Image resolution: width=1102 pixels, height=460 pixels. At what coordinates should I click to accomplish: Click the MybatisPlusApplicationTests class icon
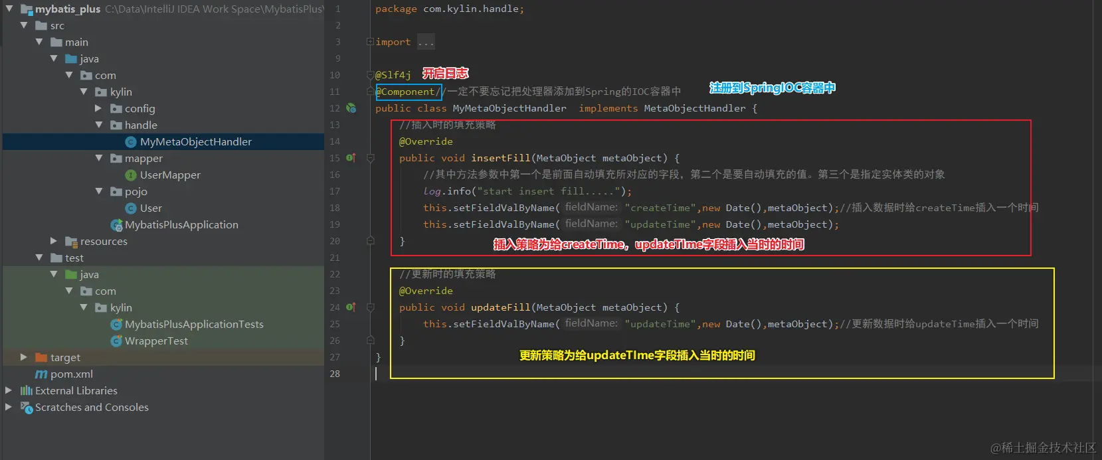(116, 325)
